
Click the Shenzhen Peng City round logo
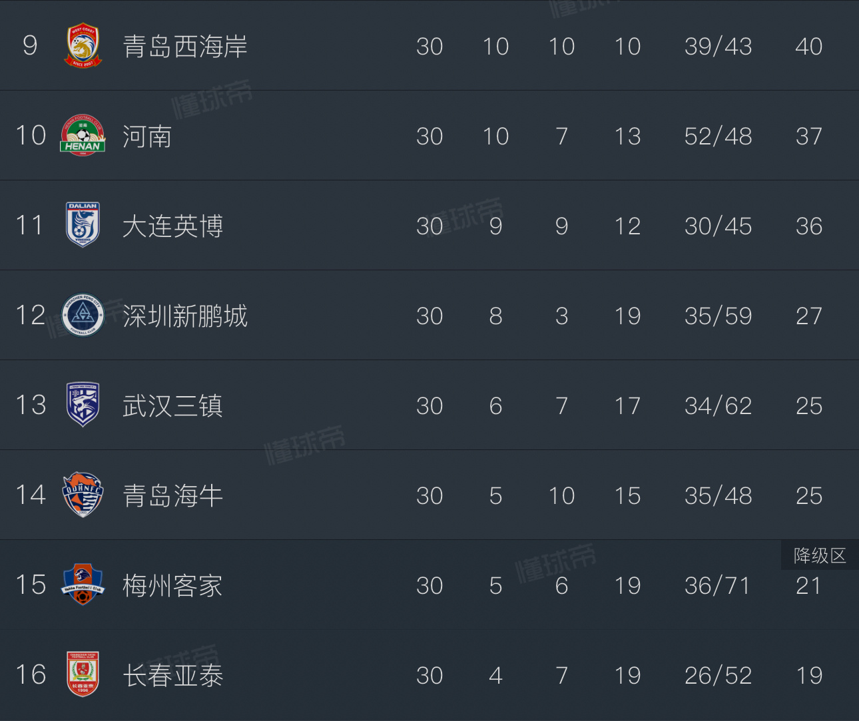(83, 315)
